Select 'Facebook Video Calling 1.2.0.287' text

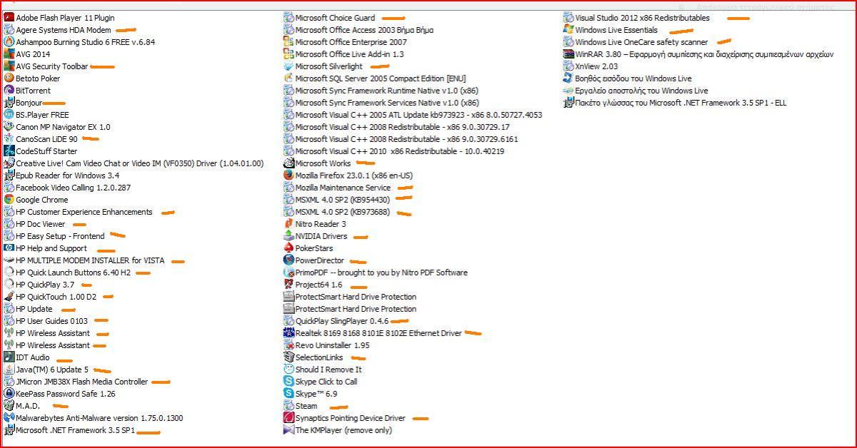coord(74,188)
